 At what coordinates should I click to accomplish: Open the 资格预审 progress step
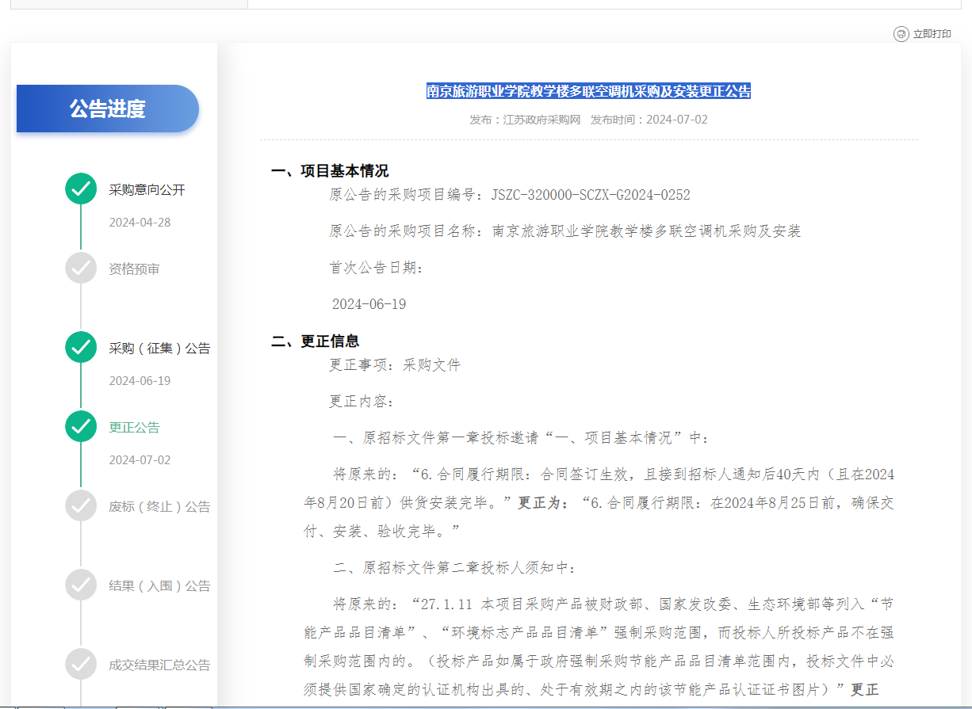(134, 269)
